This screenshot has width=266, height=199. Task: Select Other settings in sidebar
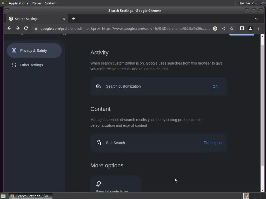(x=34, y=65)
